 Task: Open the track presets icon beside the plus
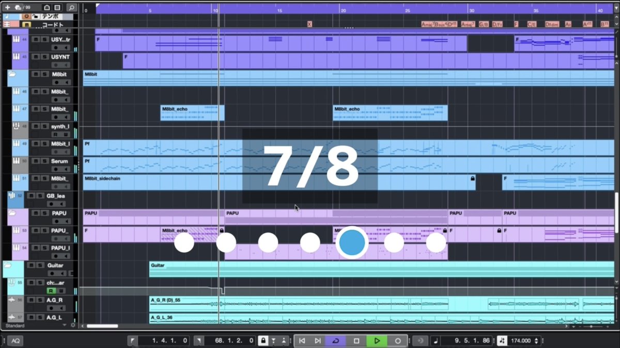tap(18, 7)
